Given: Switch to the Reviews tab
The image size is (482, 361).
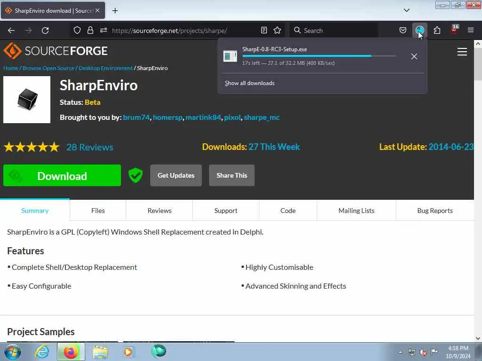Looking at the screenshot, I should [159, 211].
